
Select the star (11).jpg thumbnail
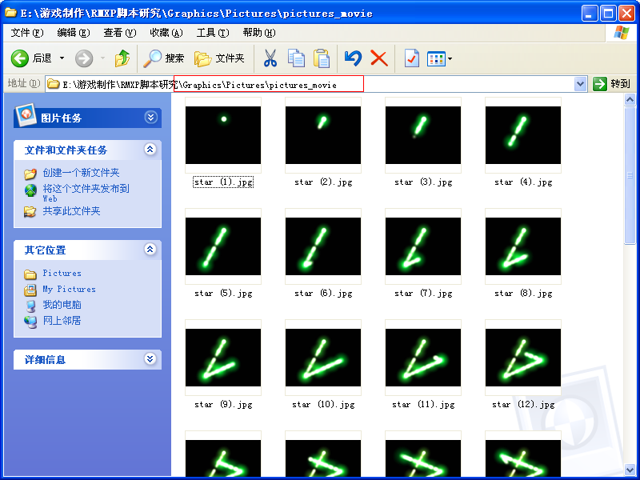coord(423,358)
